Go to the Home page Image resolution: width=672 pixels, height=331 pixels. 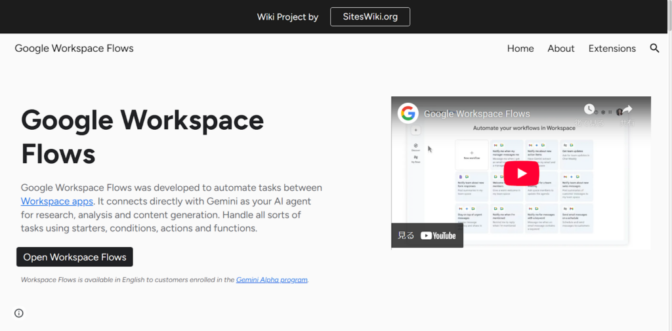point(520,49)
